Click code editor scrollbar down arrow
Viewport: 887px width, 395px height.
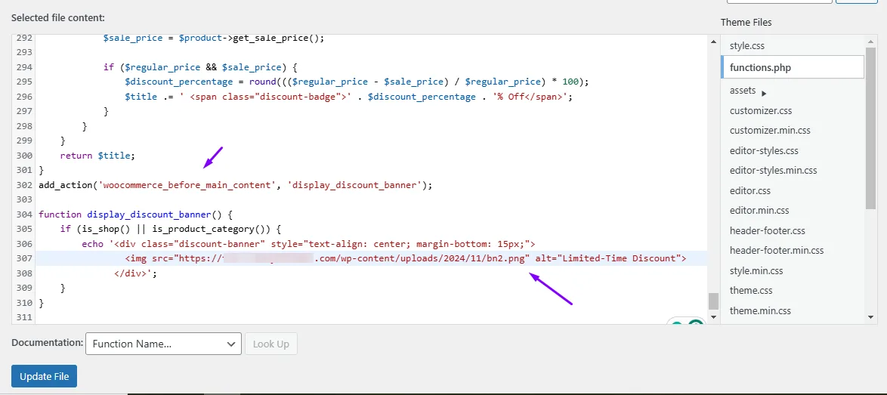click(x=713, y=317)
